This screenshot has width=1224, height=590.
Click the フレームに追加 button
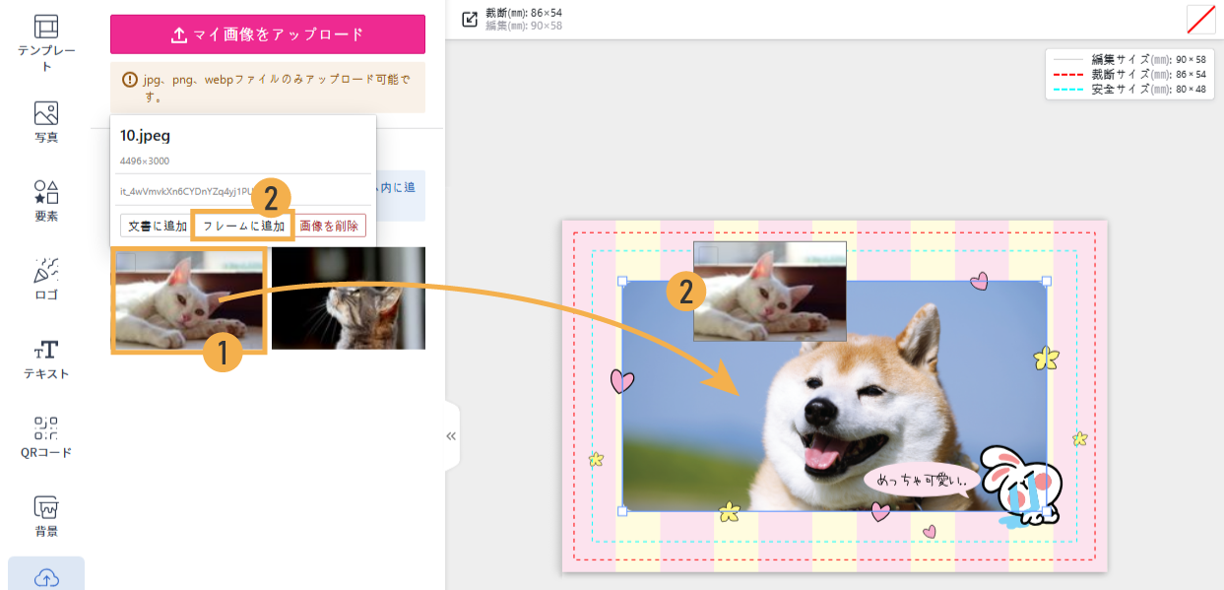(x=243, y=226)
